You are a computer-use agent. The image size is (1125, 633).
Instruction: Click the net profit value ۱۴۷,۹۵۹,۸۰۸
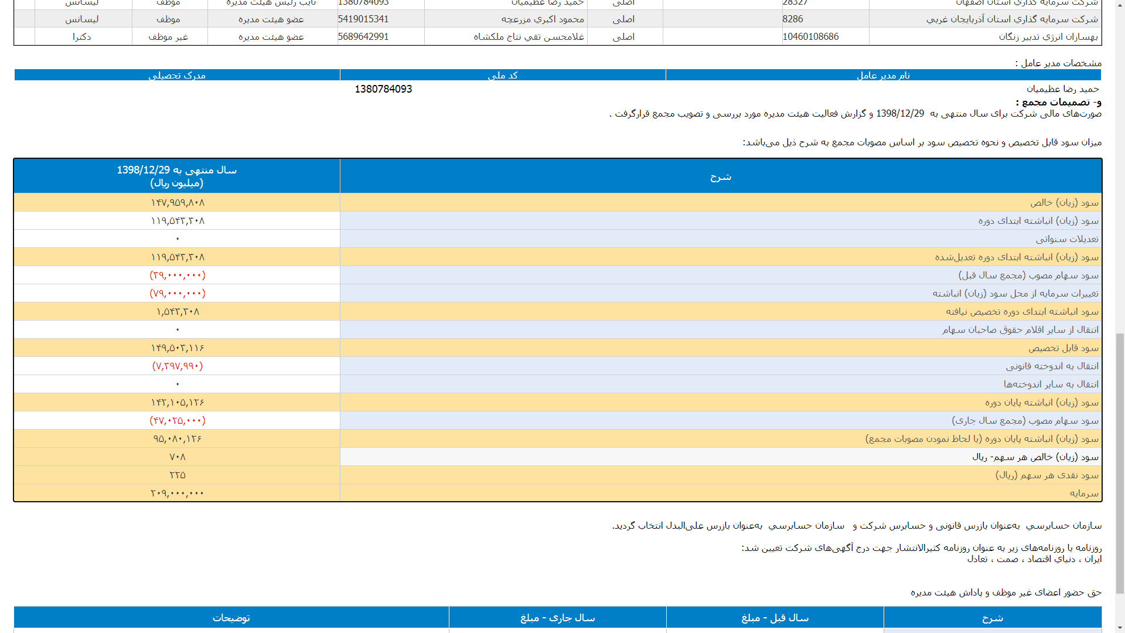point(178,202)
